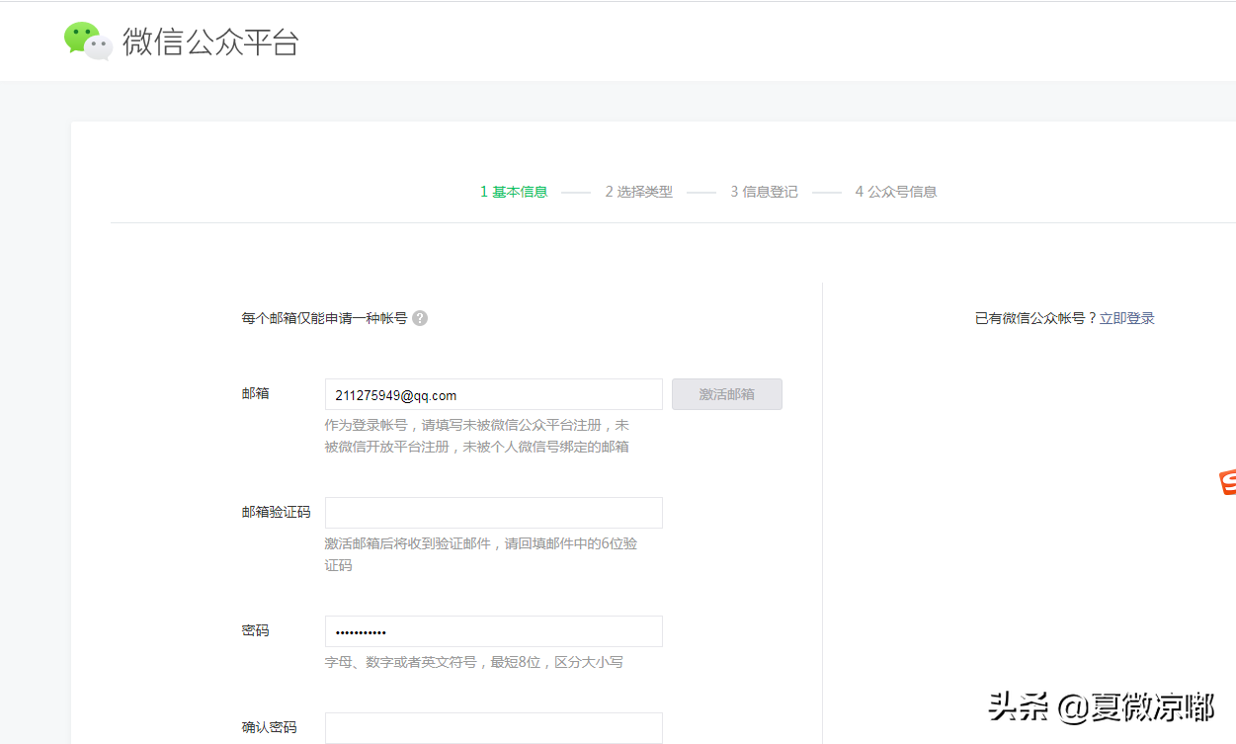Open step 3 信息登记
The height and width of the screenshot is (744, 1236).
coord(763,191)
